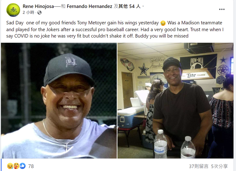This screenshot has width=236, height=171.
Task: Open Rene Hinojosa's profile name link
Action: (38, 6)
